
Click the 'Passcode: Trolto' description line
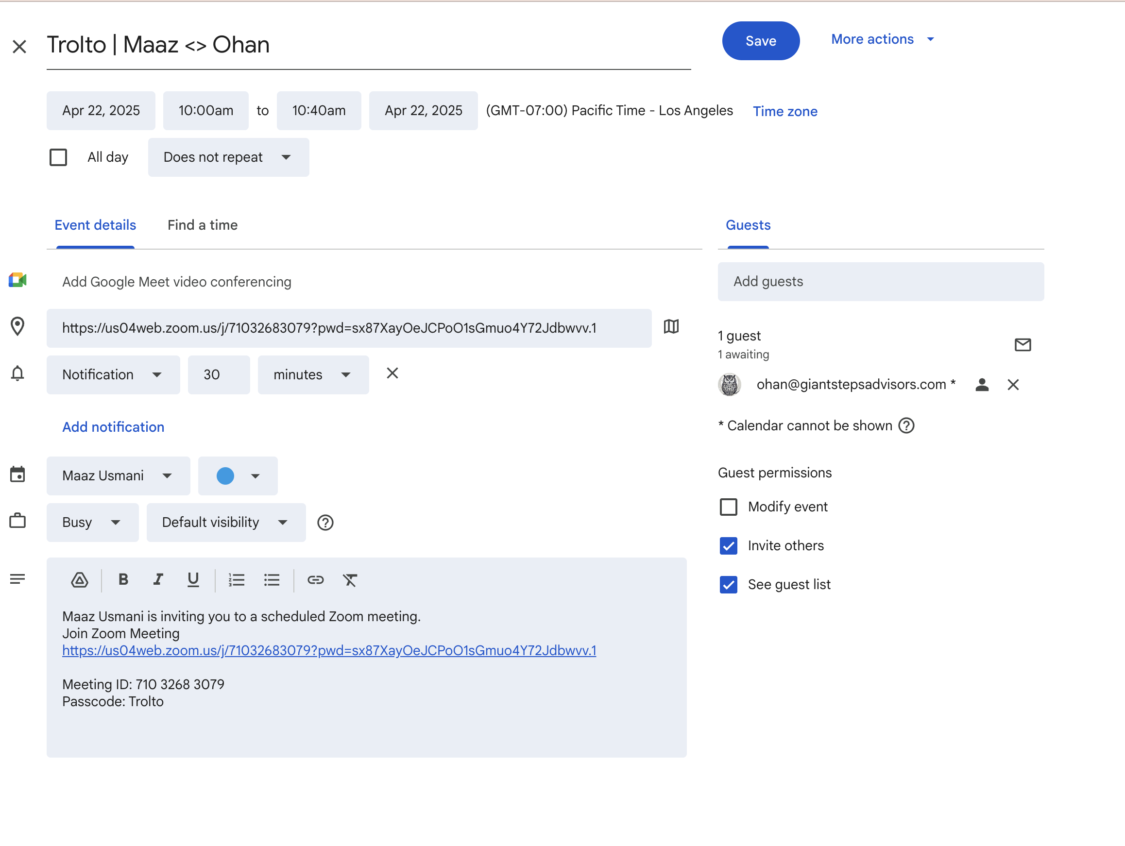click(113, 702)
